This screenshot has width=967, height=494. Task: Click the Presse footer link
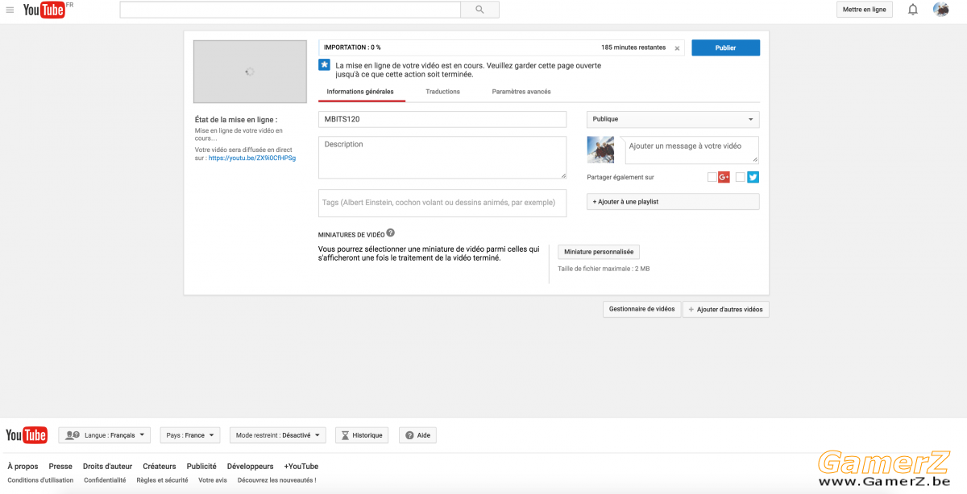coord(60,466)
